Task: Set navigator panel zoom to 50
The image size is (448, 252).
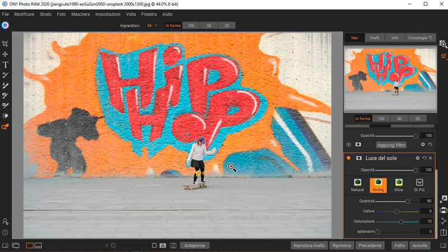Action: point(399,119)
